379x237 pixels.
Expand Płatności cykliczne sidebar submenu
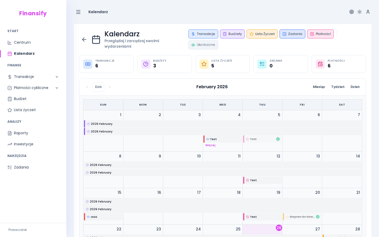point(57,88)
